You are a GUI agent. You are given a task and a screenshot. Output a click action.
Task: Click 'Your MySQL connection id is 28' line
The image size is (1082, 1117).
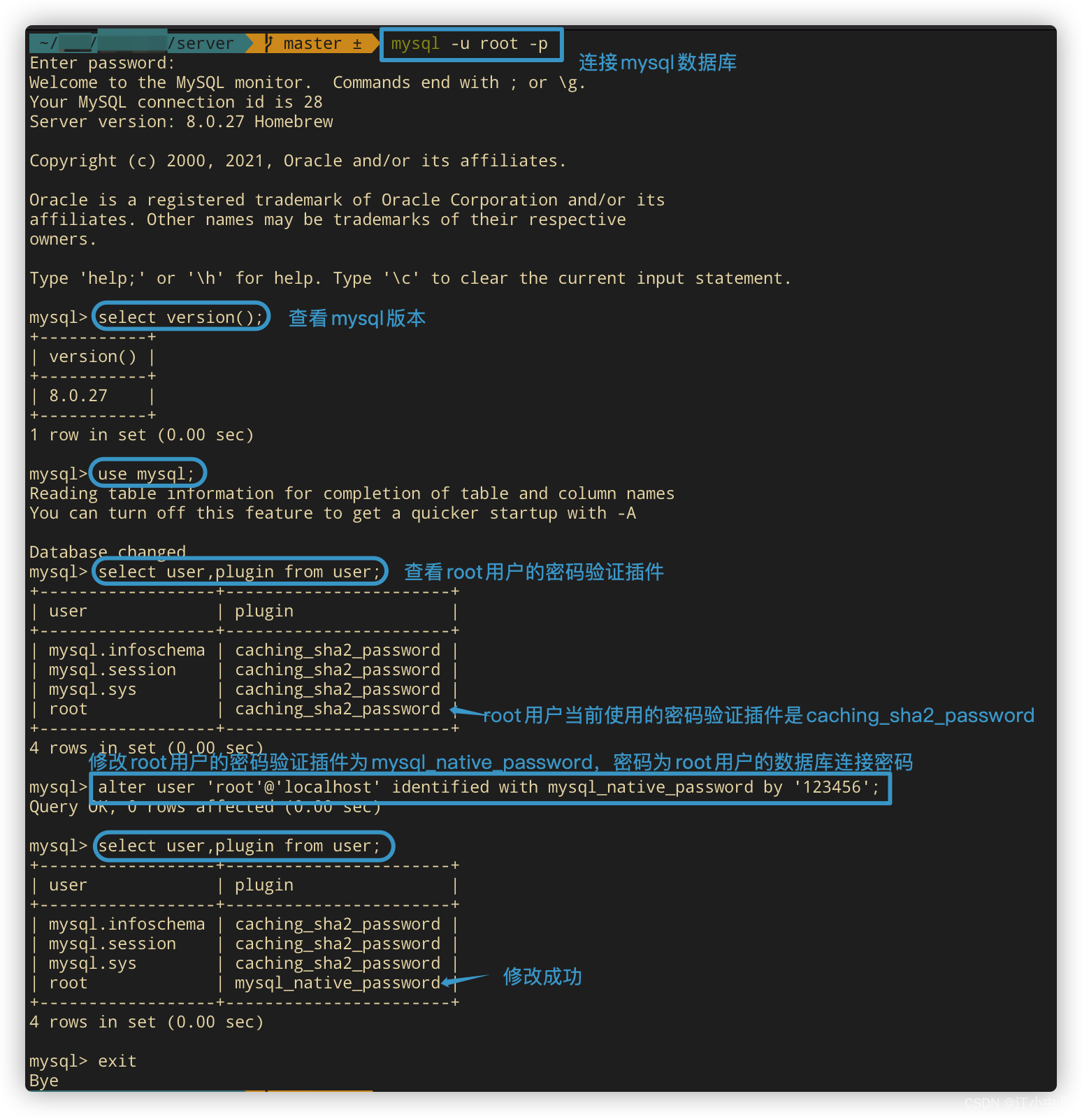(x=176, y=102)
